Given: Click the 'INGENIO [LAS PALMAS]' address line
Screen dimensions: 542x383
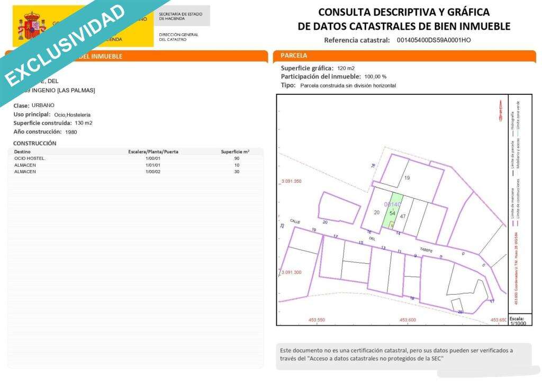Looking at the screenshot, I should [64, 90].
